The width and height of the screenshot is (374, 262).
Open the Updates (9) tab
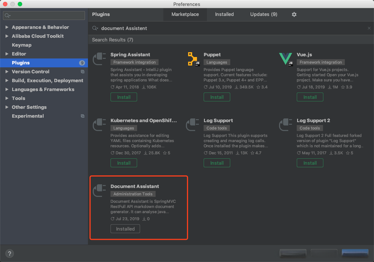coord(263,14)
